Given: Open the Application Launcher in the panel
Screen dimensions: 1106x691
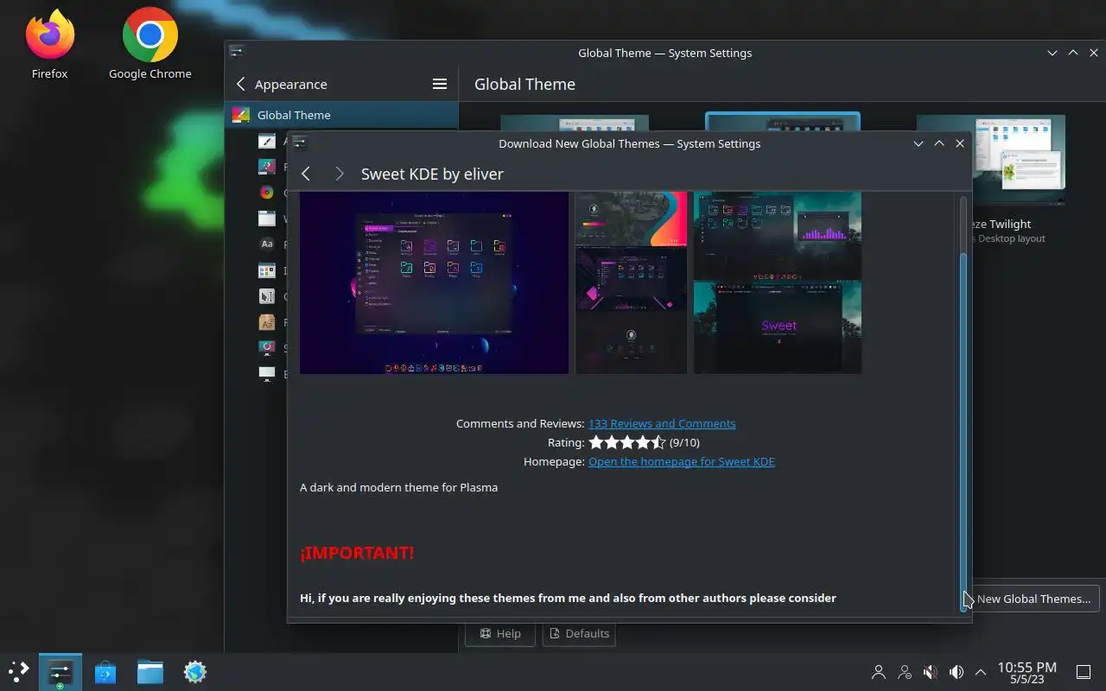Looking at the screenshot, I should pos(18,671).
